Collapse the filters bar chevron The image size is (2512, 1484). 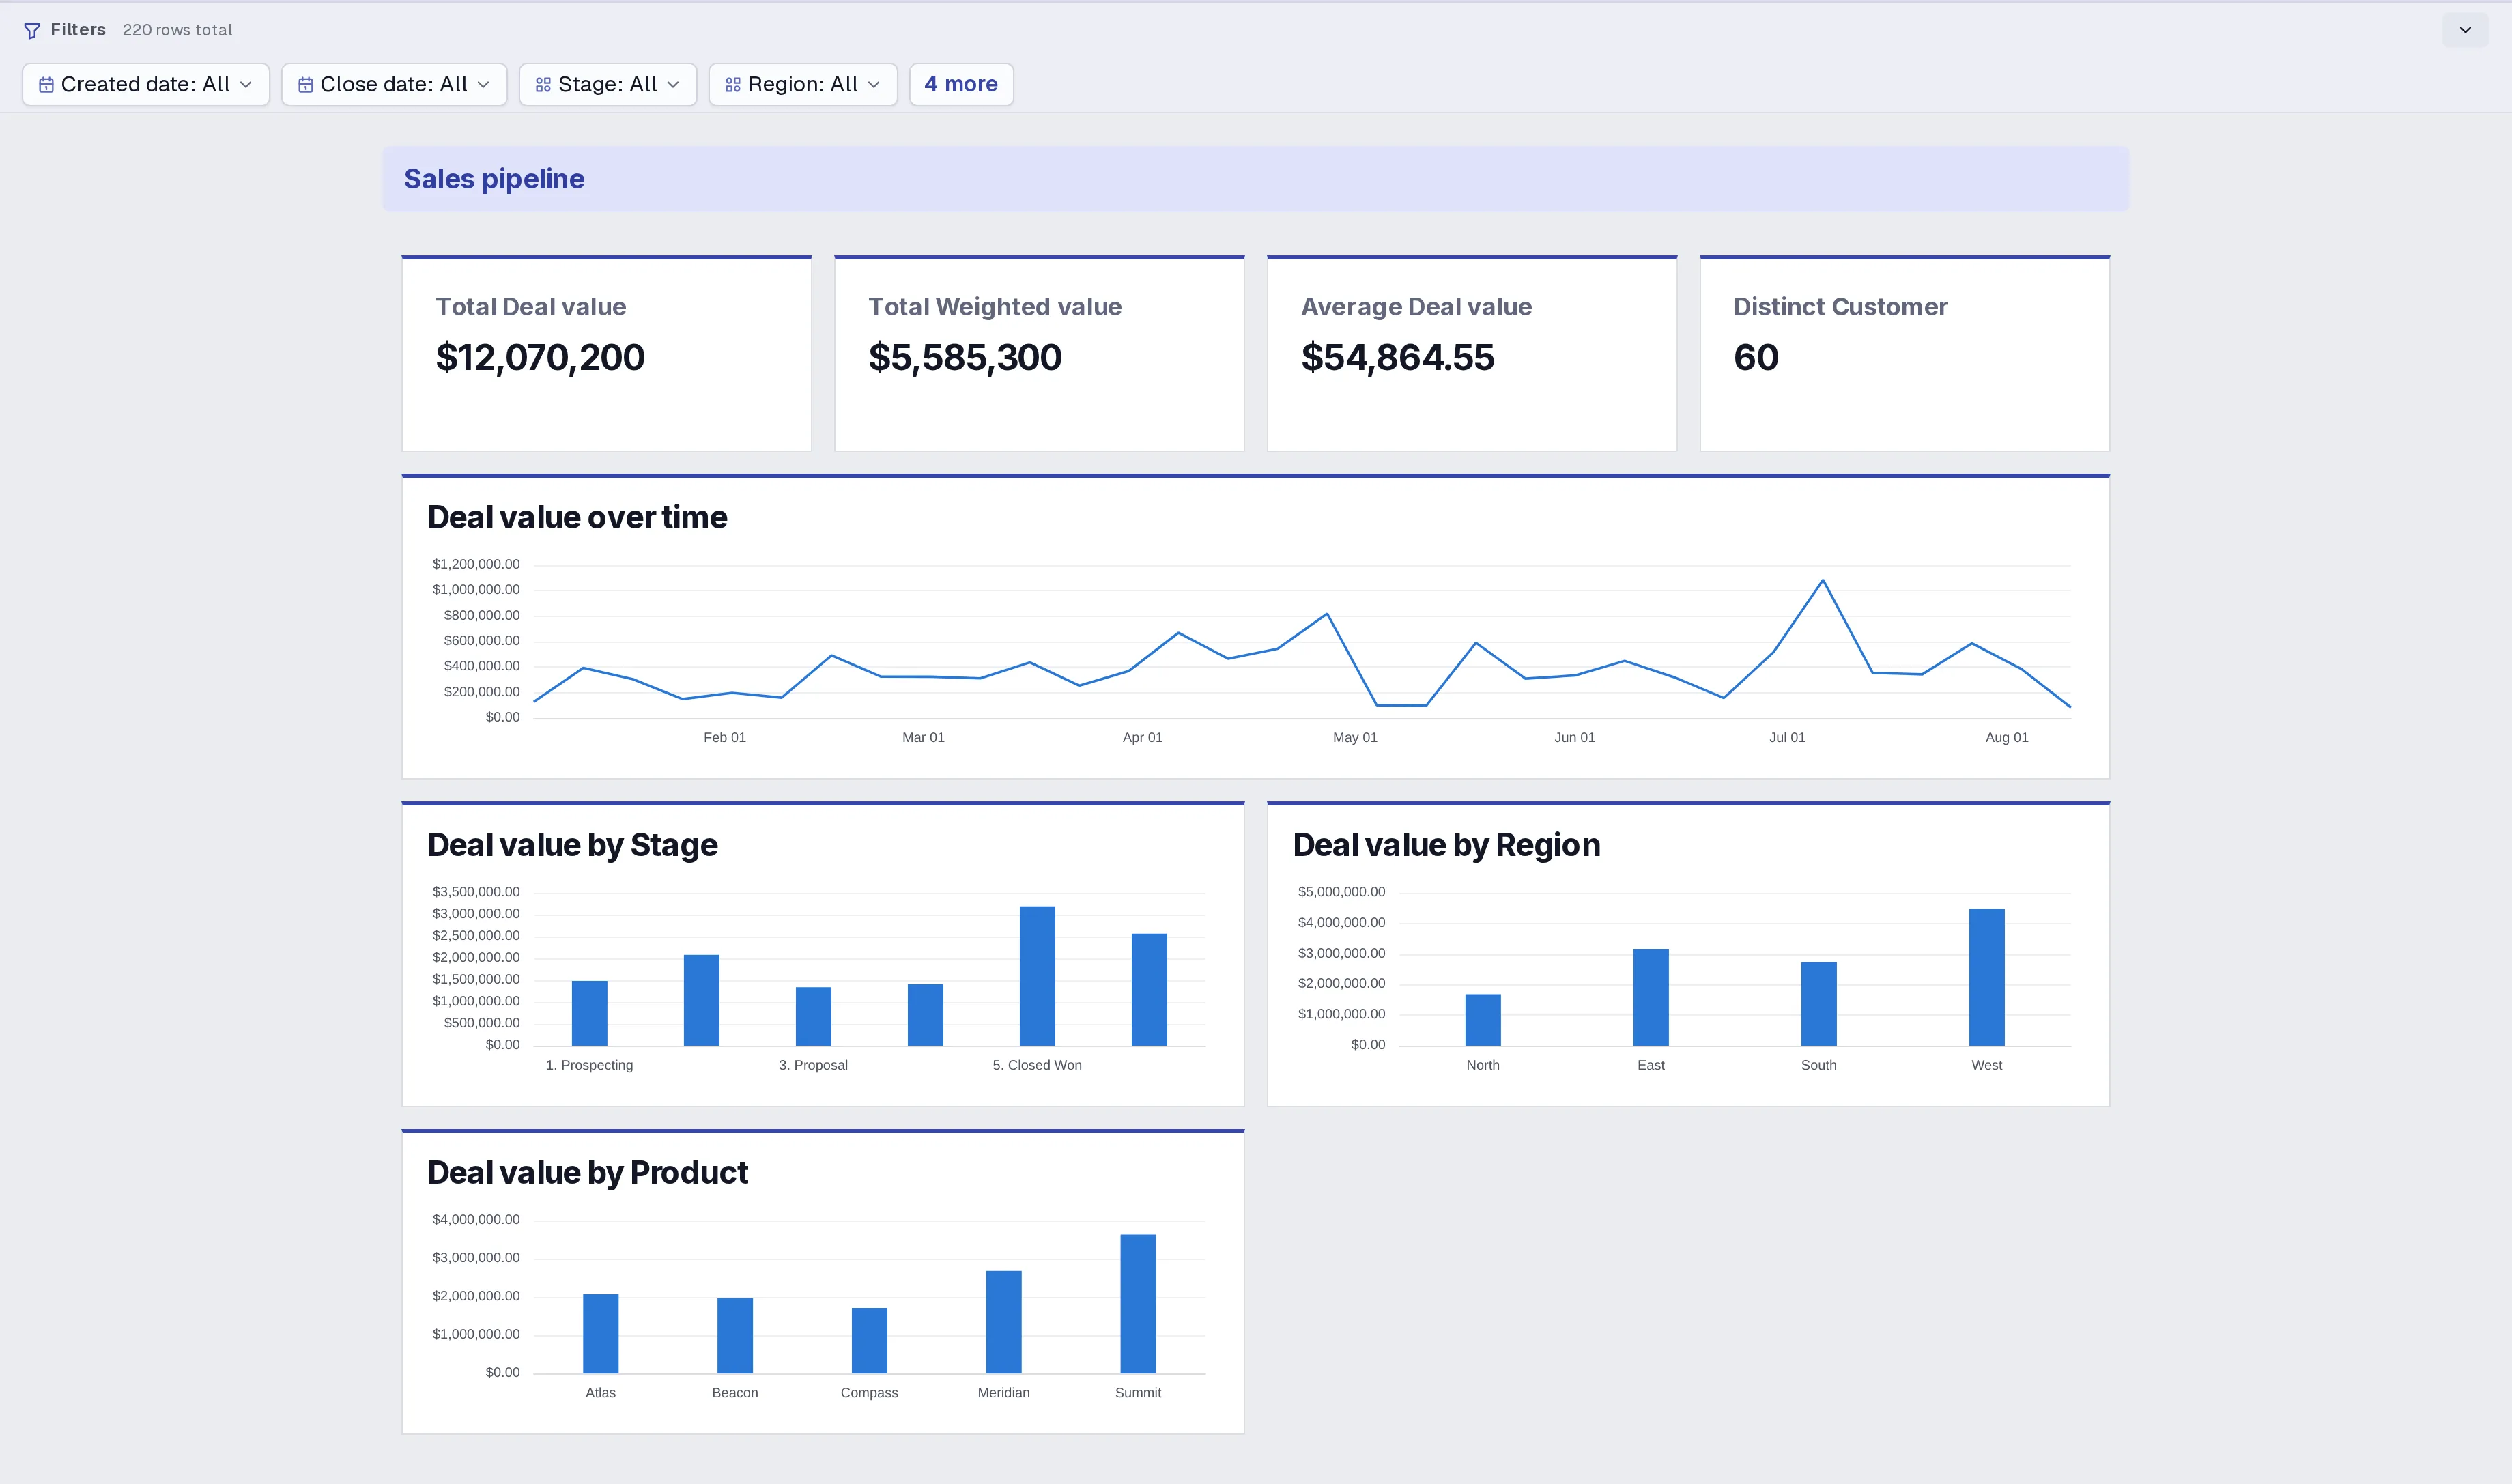(x=2465, y=30)
